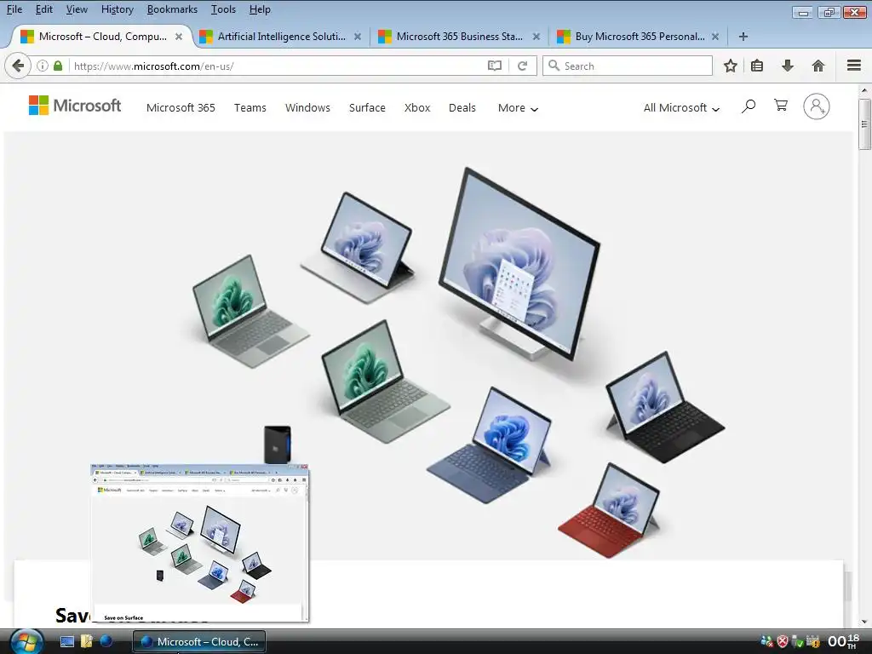
Task: Open the File menu
Action: pos(14,9)
